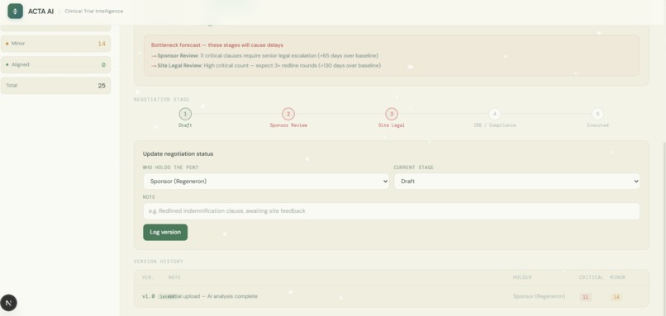This screenshot has width=666, height=316.
Task: Click the critical count badge 11
Action: tap(585, 297)
